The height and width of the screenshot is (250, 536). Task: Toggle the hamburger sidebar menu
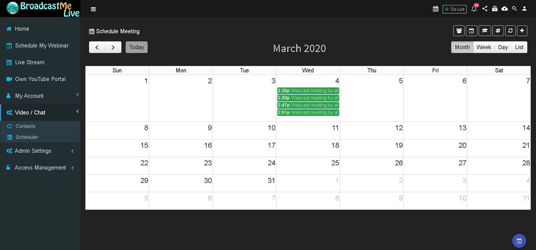point(94,9)
